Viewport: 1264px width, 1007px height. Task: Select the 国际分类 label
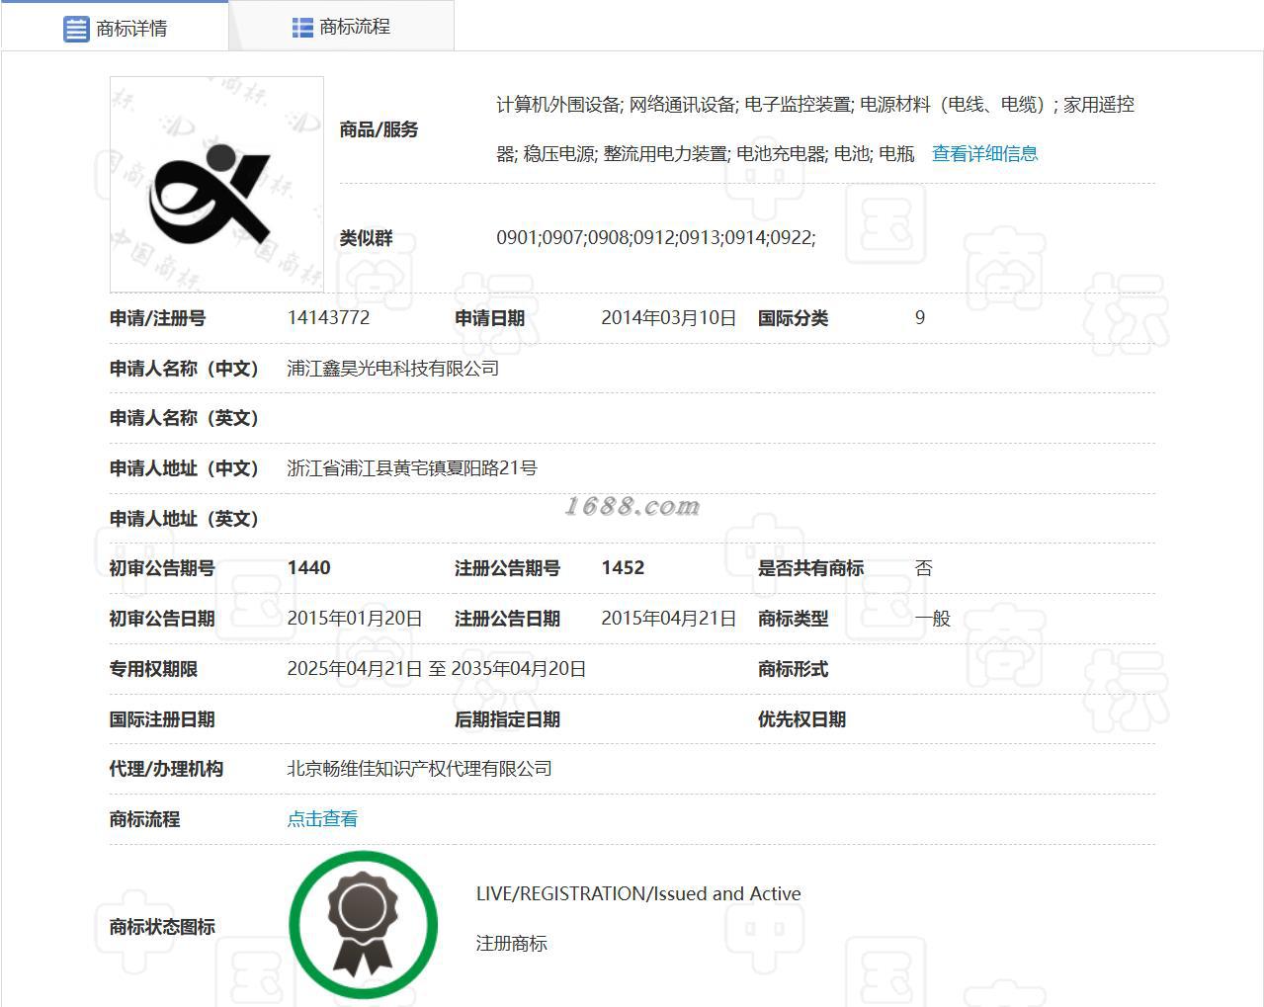click(793, 318)
